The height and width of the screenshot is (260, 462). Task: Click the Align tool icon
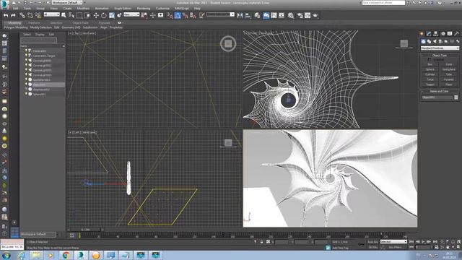248,15
